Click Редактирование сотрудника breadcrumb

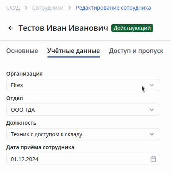[113, 8]
